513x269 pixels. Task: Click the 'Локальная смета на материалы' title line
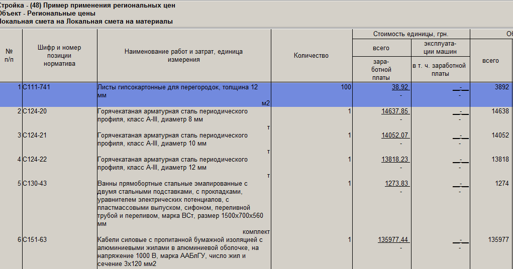click(86, 22)
